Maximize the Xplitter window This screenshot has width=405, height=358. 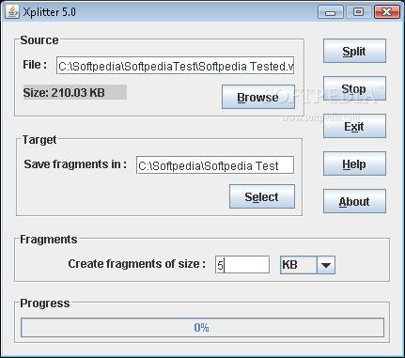point(358,12)
